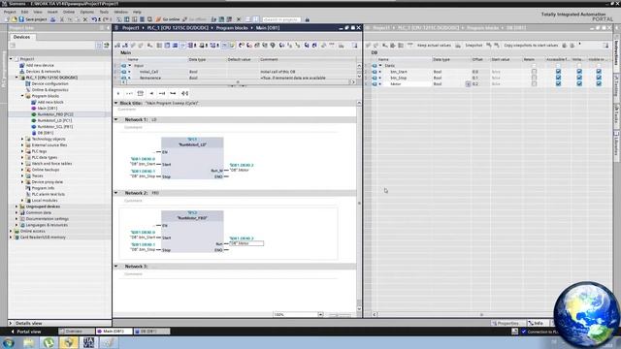Toggle the Accessible from HMI checkbox for btn_Start
Screen dimensions: 621x349
coord(558,72)
